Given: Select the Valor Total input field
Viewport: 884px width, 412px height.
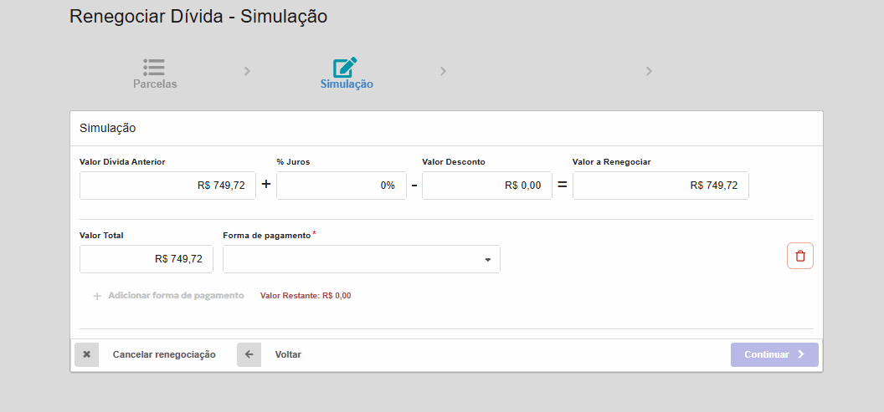Looking at the screenshot, I should 146,259.
